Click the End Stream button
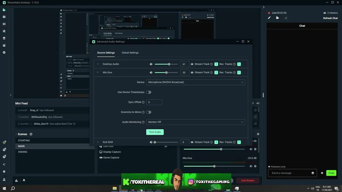Viewport: 342px width, 192px height. (x=248, y=181)
